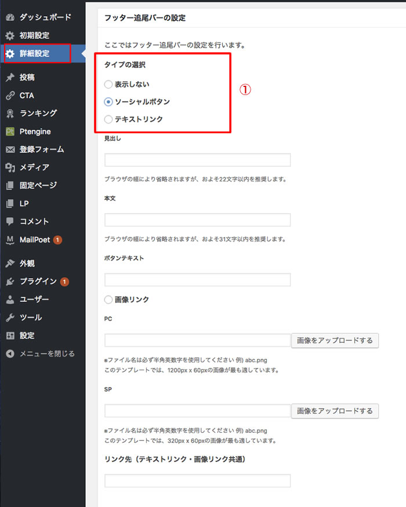Image resolution: width=406 pixels, height=507 pixels.
Task: Choose the テキストリンク radio button
Action: tap(108, 119)
